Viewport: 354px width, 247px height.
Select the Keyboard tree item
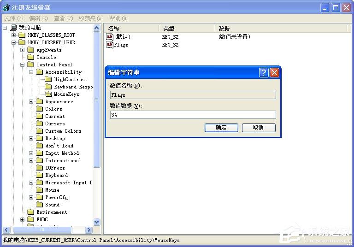(x=56, y=175)
